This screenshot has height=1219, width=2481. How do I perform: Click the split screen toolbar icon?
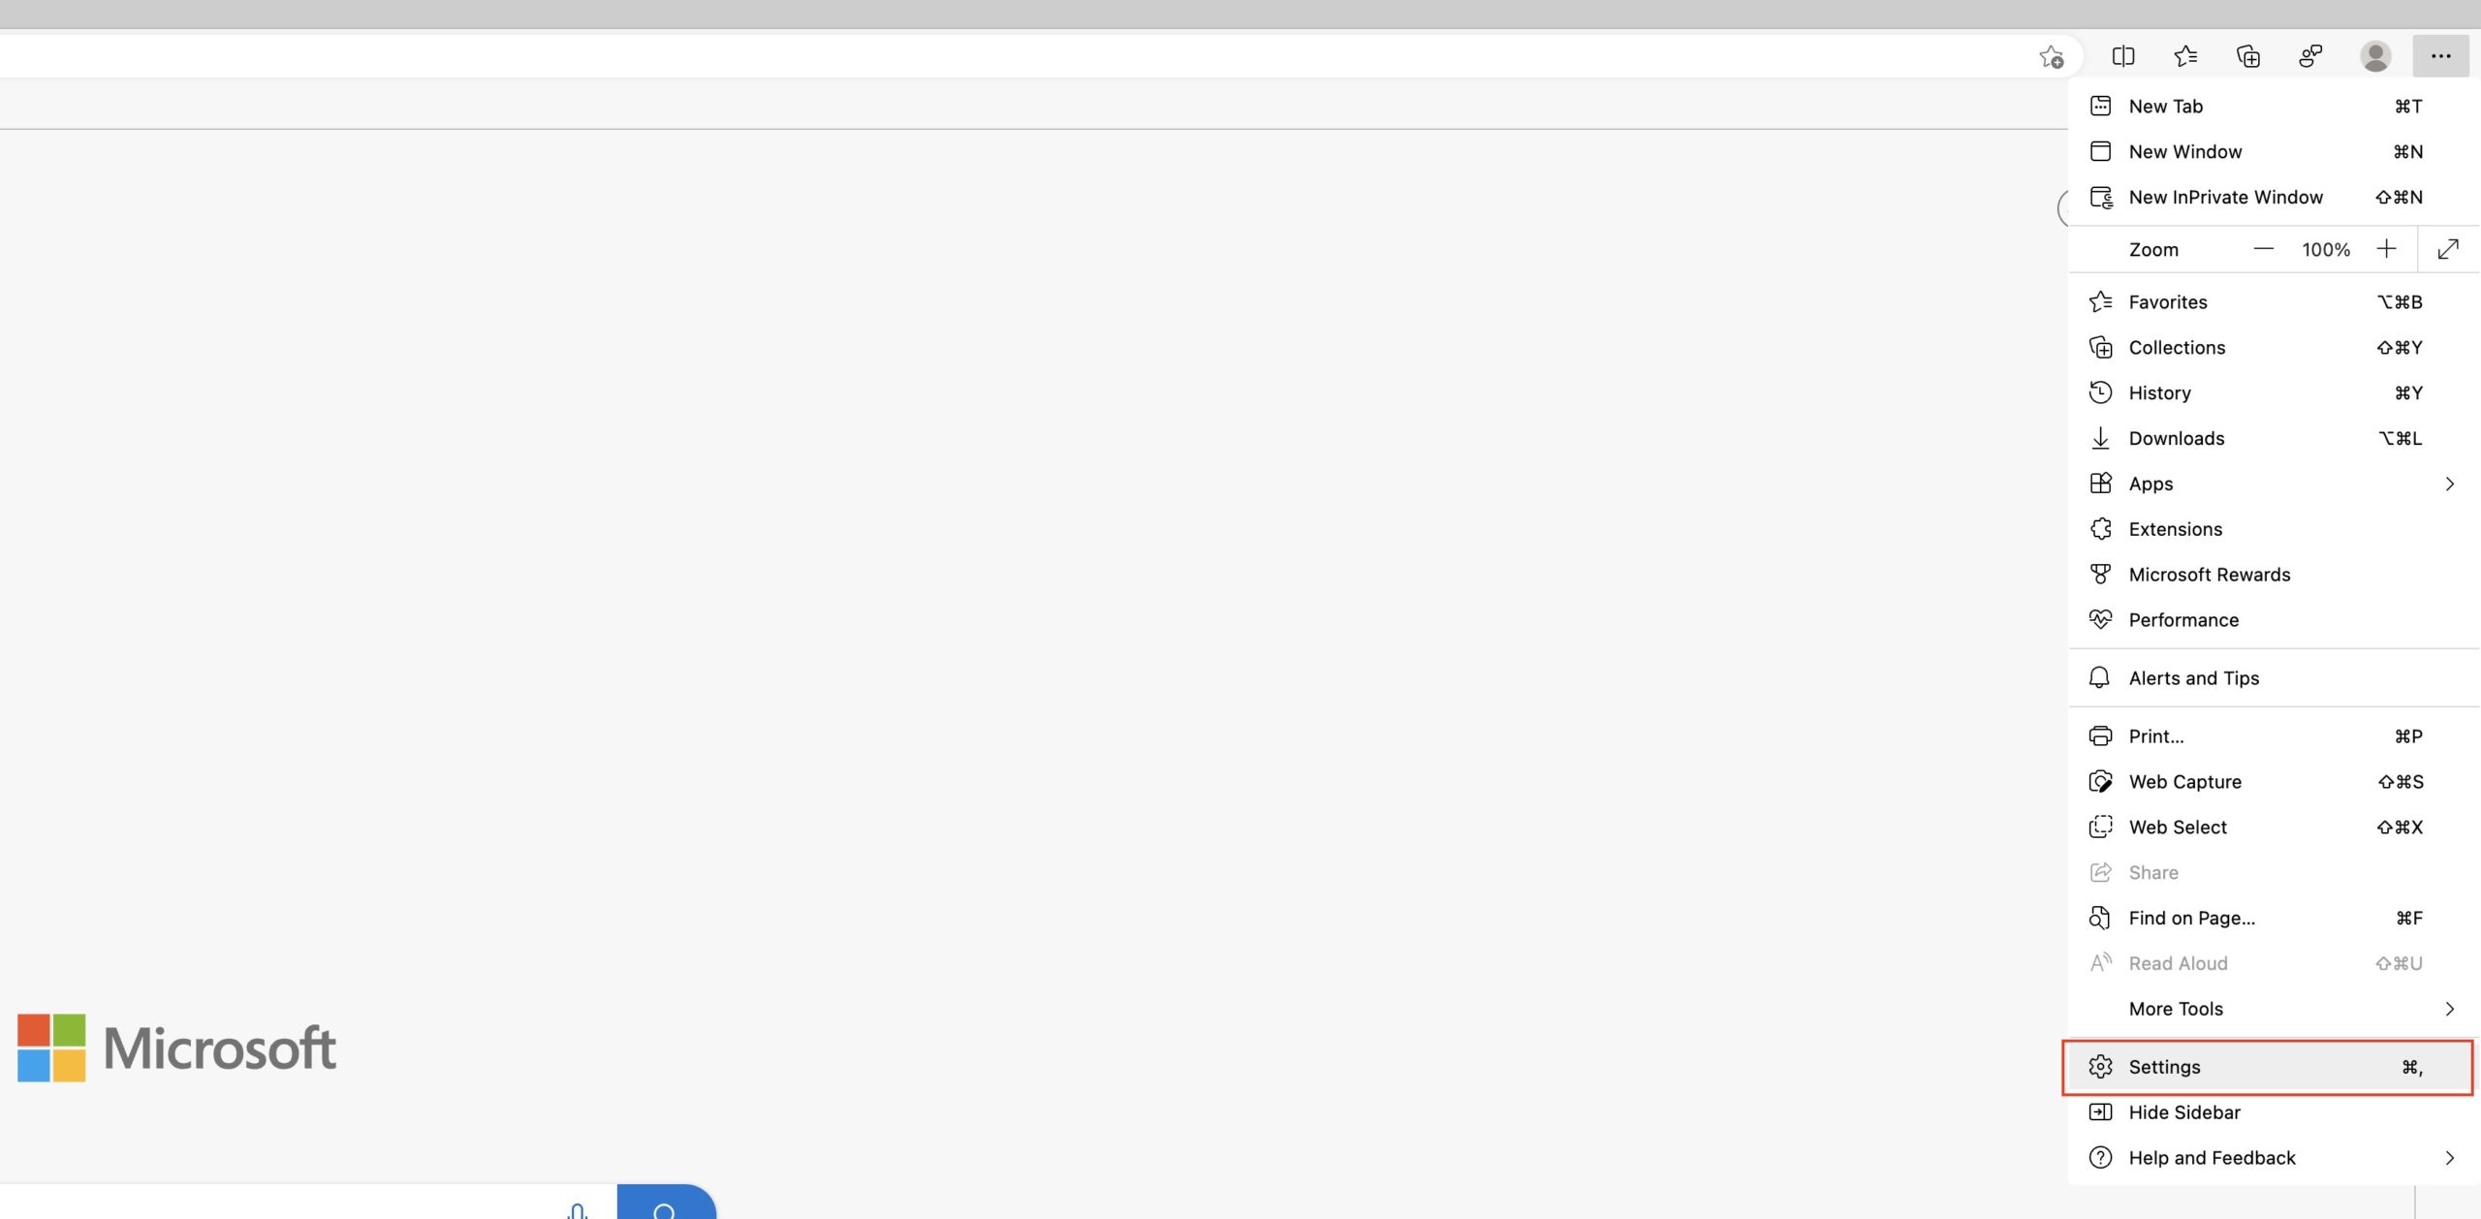tap(2122, 56)
